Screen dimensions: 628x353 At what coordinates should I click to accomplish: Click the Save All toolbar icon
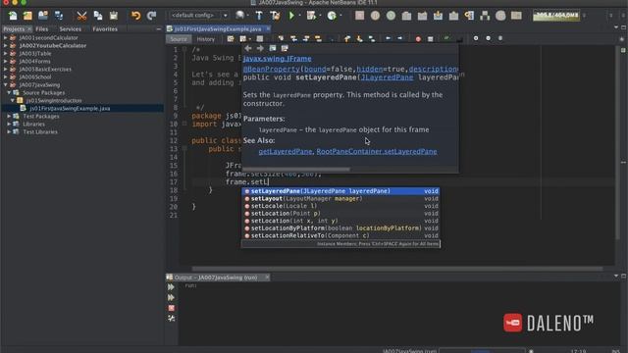click(x=59, y=16)
